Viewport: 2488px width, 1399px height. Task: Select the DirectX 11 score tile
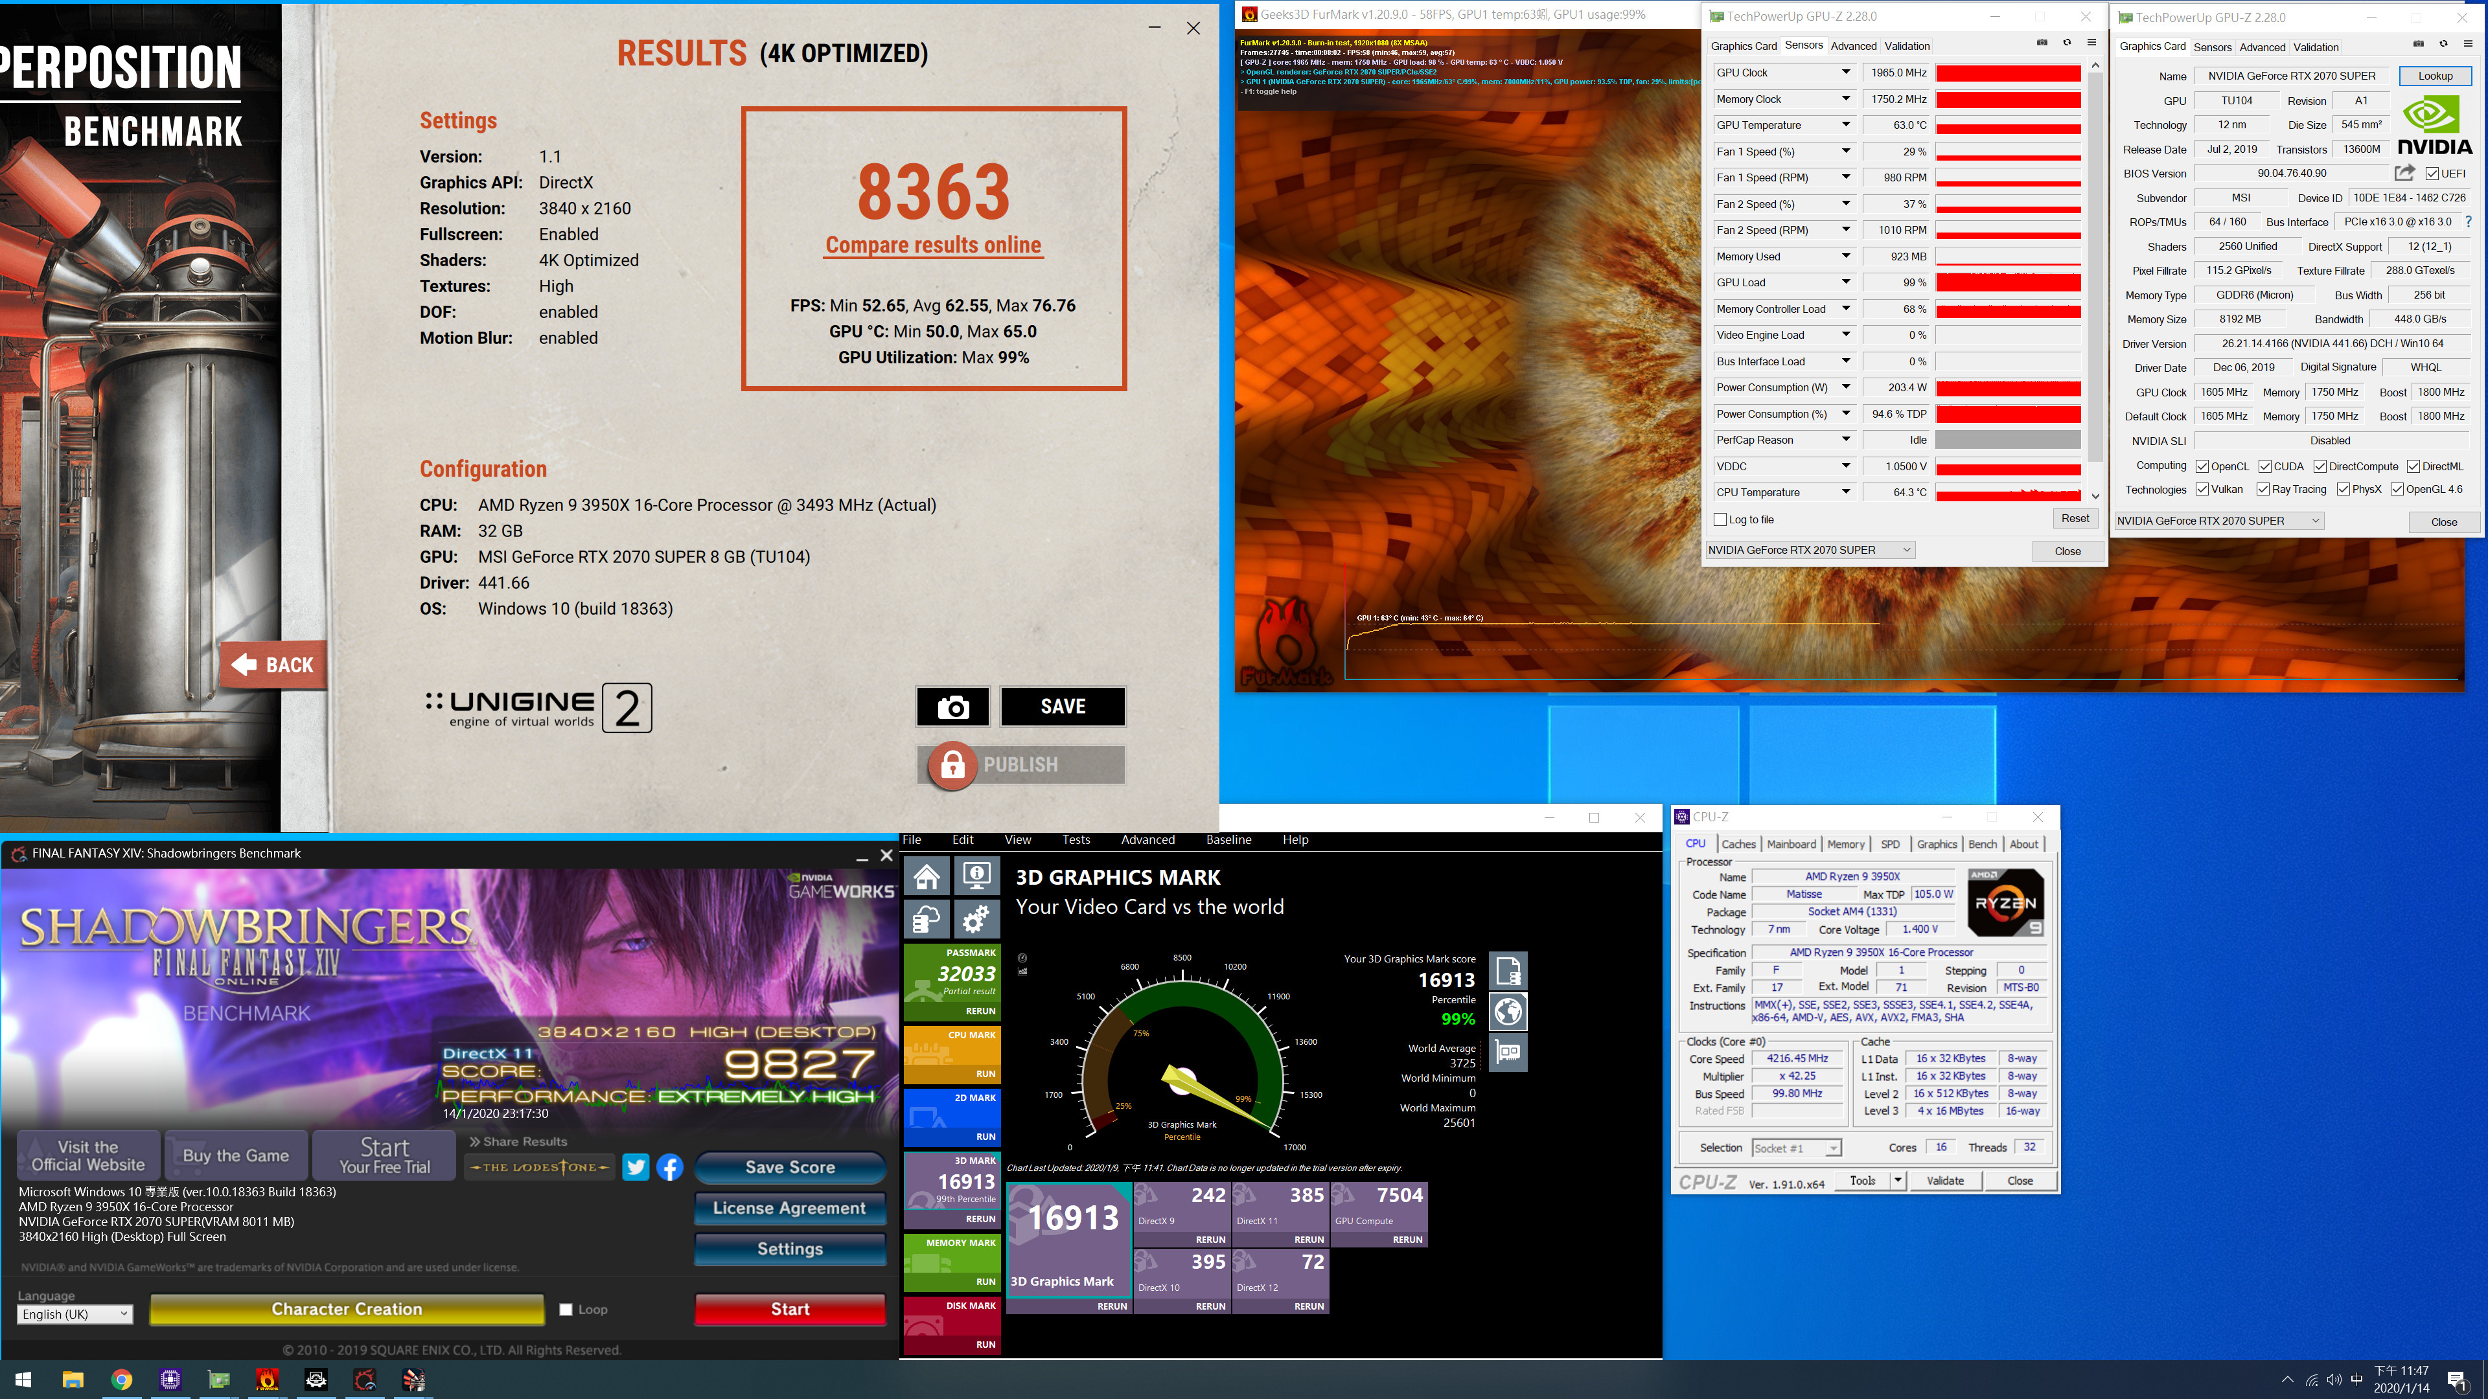coord(1281,1214)
